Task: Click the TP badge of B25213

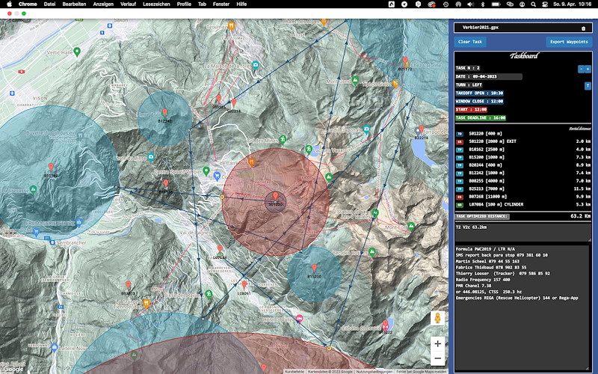Action: (x=460, y=189)
